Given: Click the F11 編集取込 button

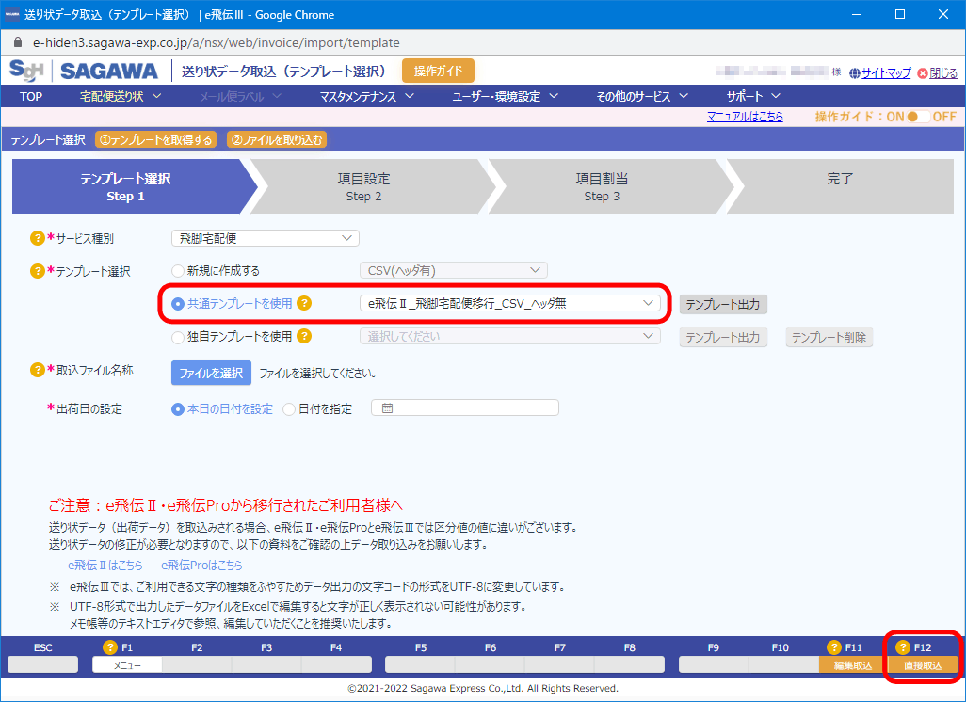Looking at the screenshot, I should coord(853,664).
